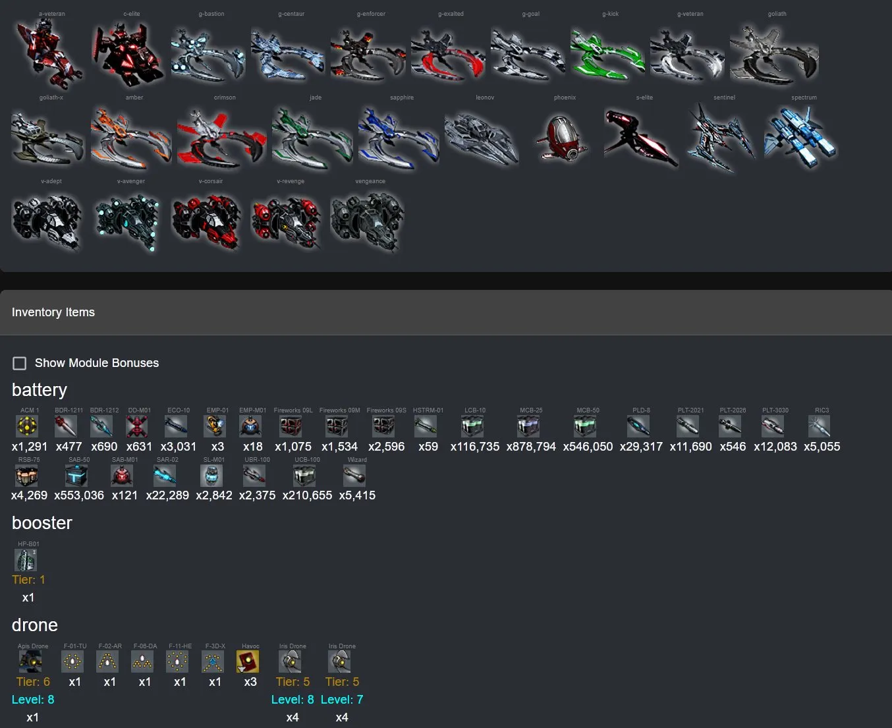Choose the g-kick green ship thumbnail
The image size is (892, 728).
(608, 55)
